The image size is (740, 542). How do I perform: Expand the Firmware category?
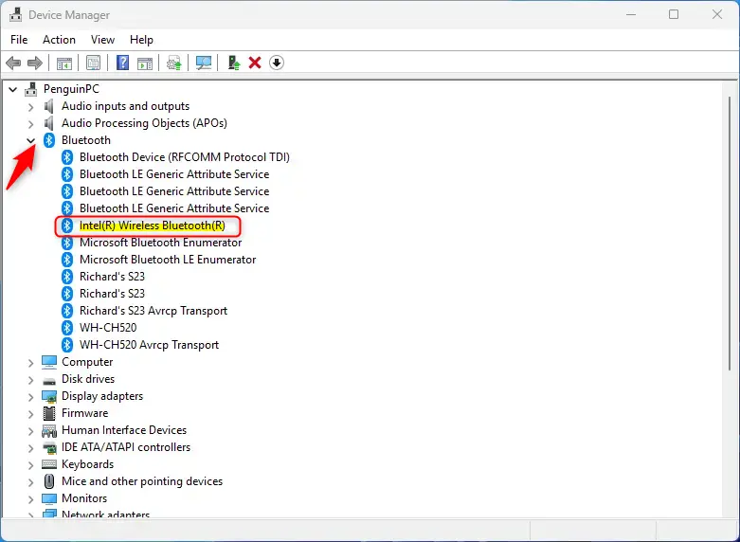[x=30, y=414]
